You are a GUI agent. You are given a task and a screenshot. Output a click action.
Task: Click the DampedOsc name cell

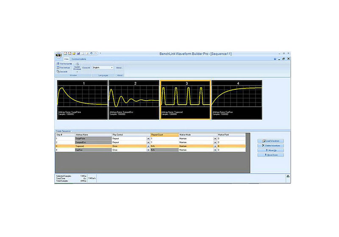point(93,143)
